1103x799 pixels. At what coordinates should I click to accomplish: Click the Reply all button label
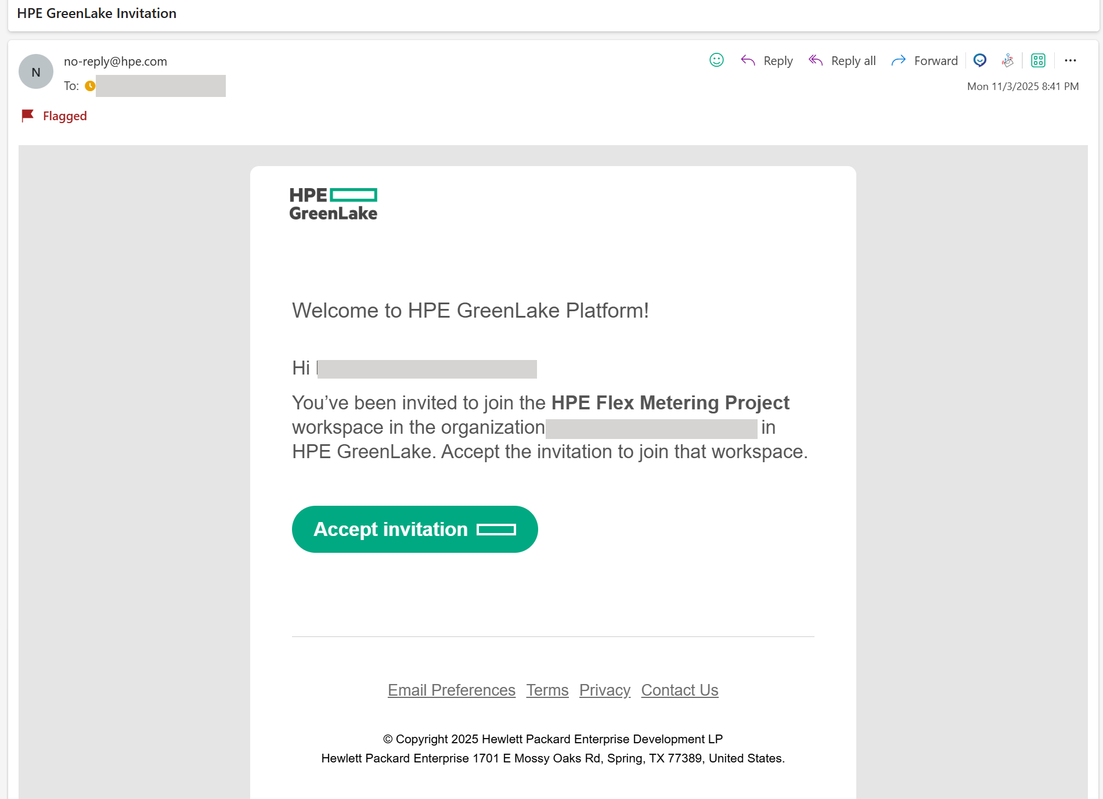853,61
